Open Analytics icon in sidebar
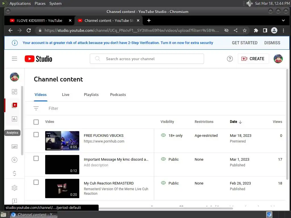Viewport: 291px width, 218px height. tap(14, 119)
